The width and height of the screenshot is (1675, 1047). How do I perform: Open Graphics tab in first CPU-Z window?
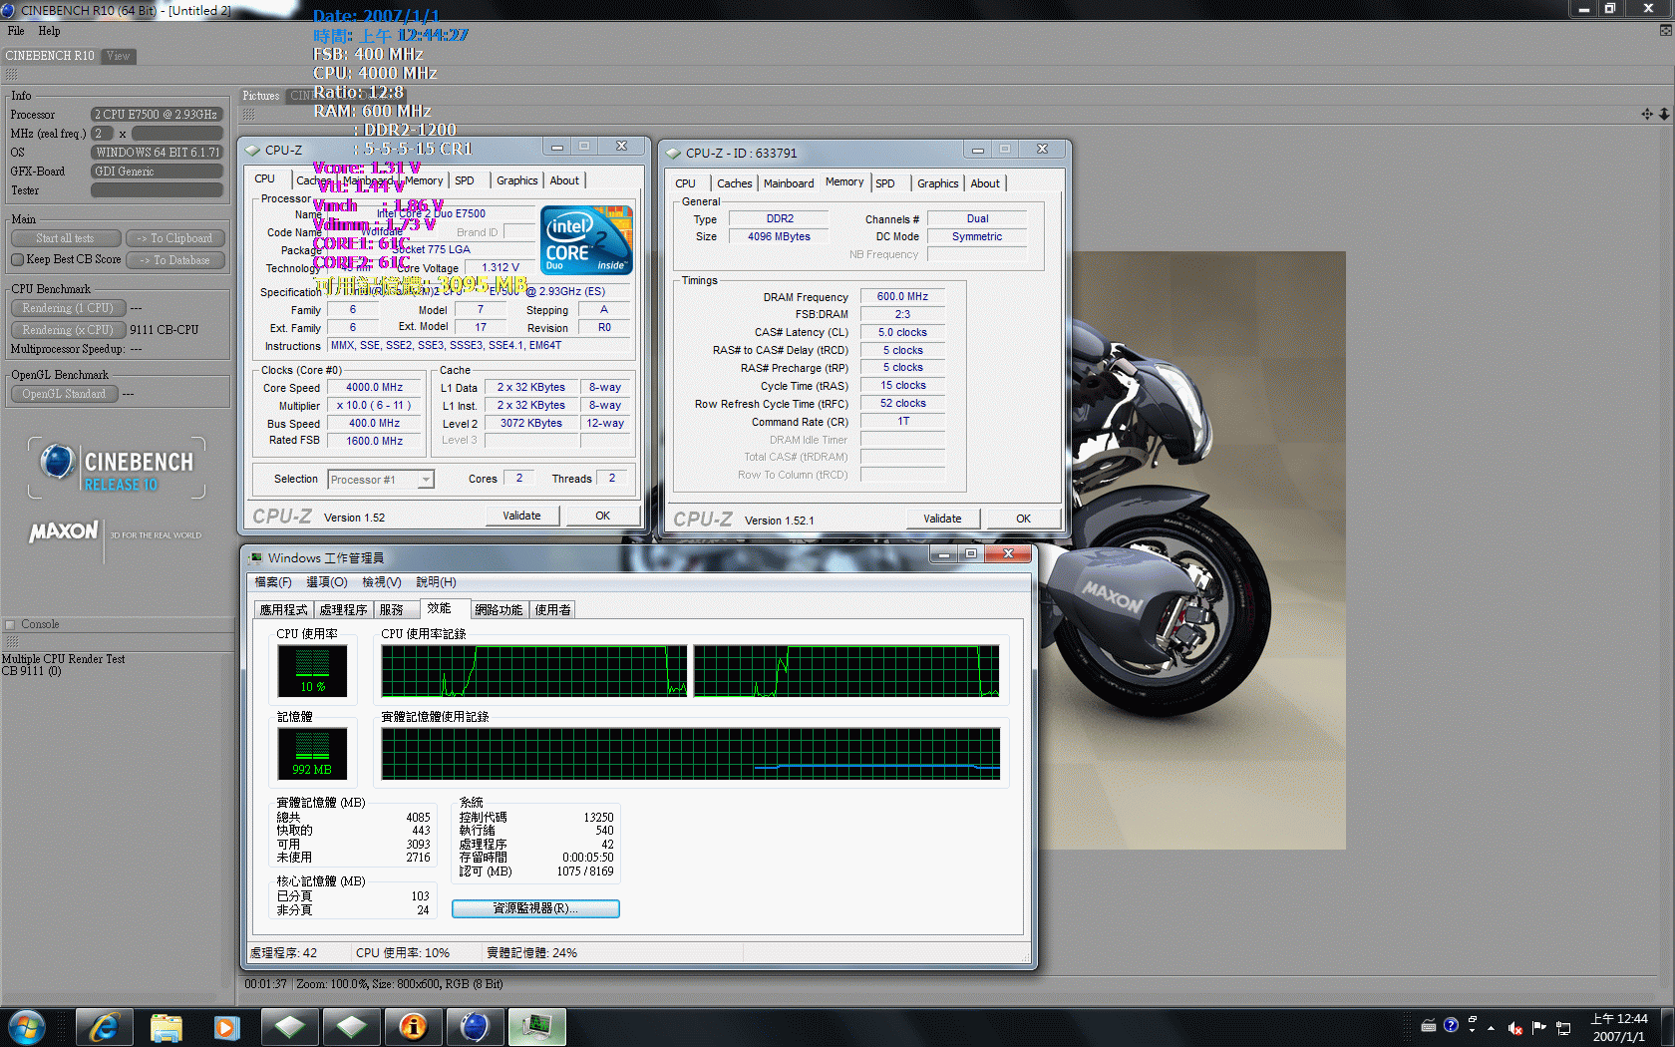[x=516, y=180]
